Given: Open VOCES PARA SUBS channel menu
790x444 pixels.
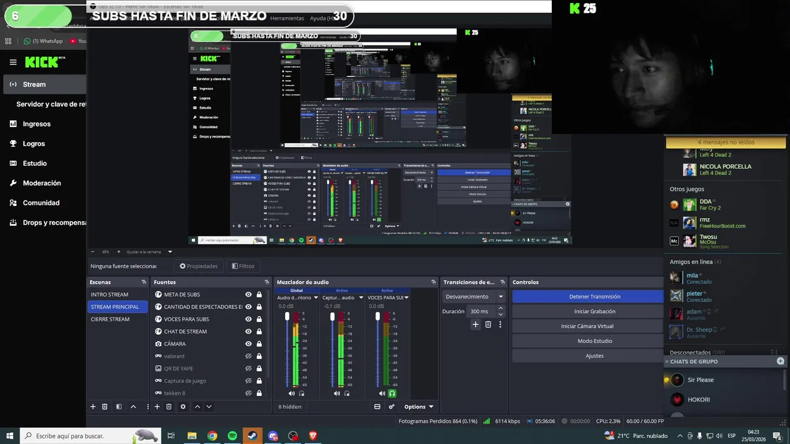Looking at the screenshot, I should [x=406, y=298].
